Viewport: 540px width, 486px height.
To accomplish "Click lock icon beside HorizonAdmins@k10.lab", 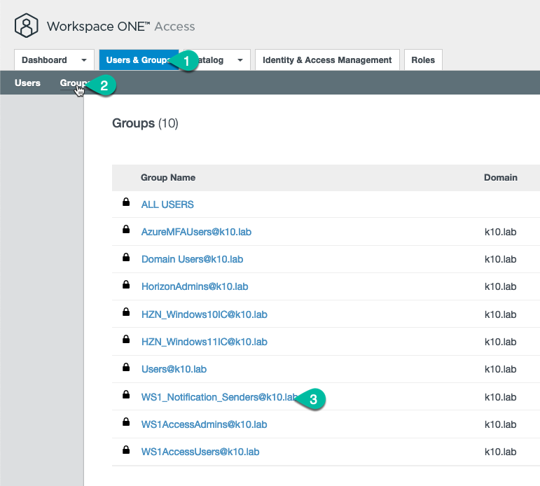I will (126, 284).
